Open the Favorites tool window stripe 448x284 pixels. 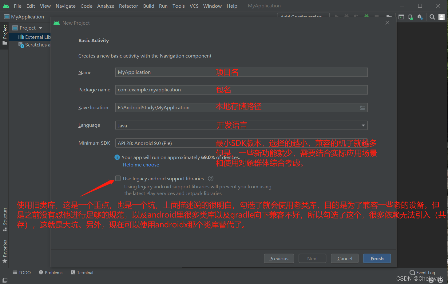click(x=5, y=251)
